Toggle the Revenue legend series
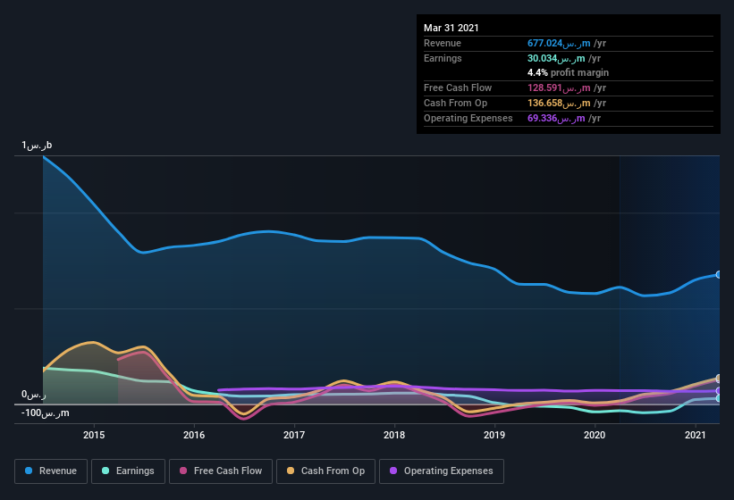The image size is (734, 500). click(51, 471)
